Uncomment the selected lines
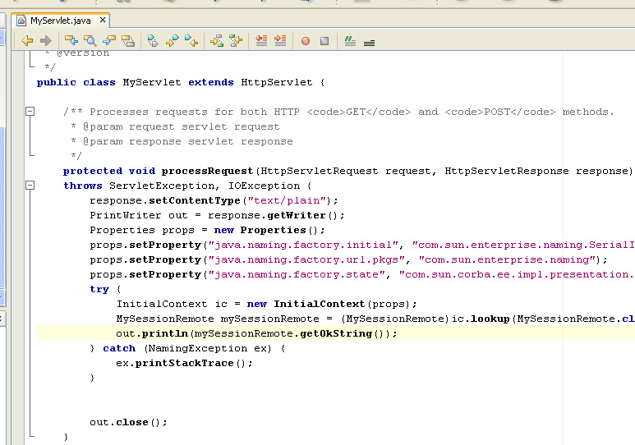Screen dimensions: 635x445 coord(369,40)
